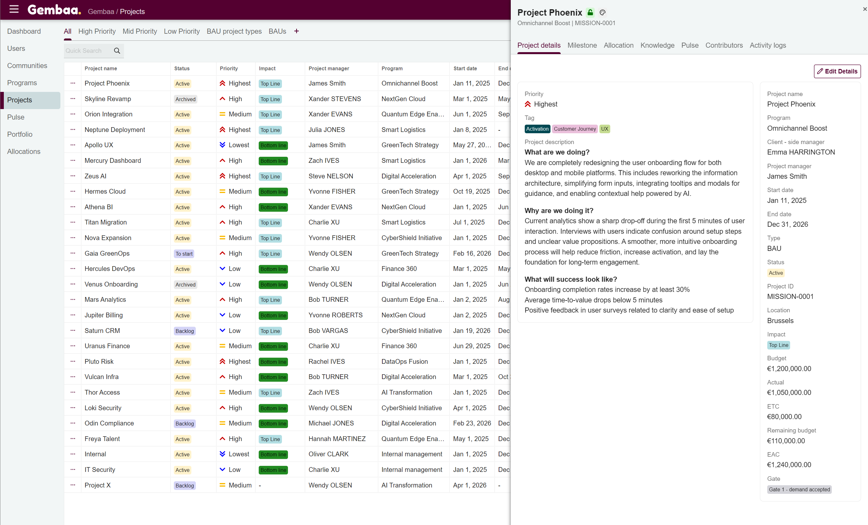Open the hamburger menu
Screen dimensions: 868x525
click(x=14, y=10)
